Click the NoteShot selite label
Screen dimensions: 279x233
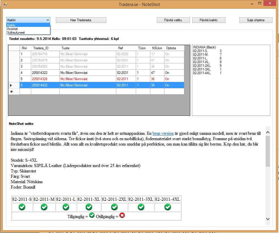point(21,124)
